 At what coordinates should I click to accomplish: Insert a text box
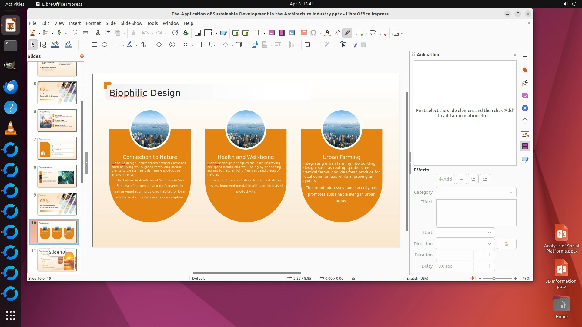(304, 33)
